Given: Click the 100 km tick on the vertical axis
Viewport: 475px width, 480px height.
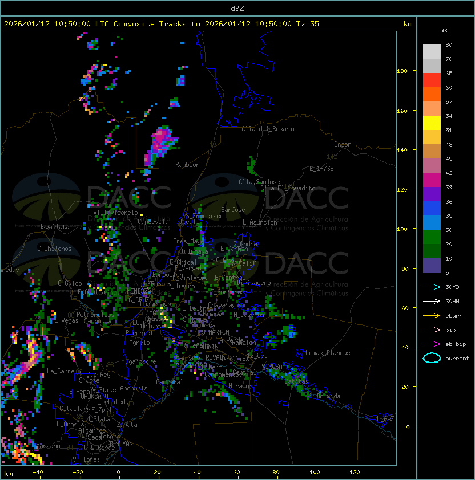Looking at the screenshot, I should click(402, 229).
